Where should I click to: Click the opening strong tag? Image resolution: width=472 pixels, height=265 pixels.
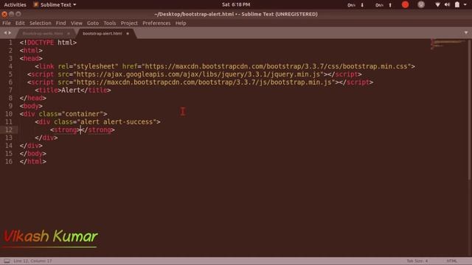[66, 130]
